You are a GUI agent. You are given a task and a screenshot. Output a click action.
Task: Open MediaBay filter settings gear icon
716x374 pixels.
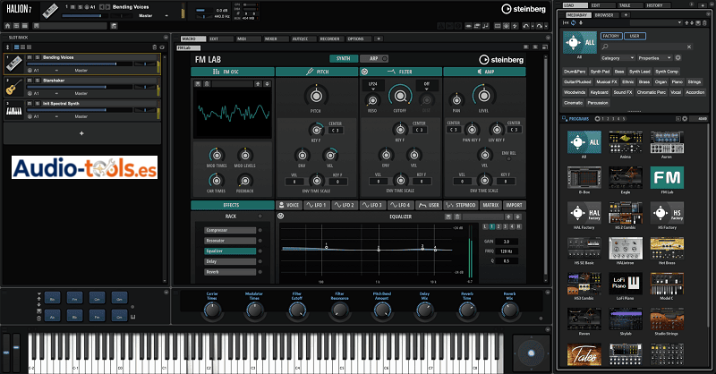coord(678,58)
